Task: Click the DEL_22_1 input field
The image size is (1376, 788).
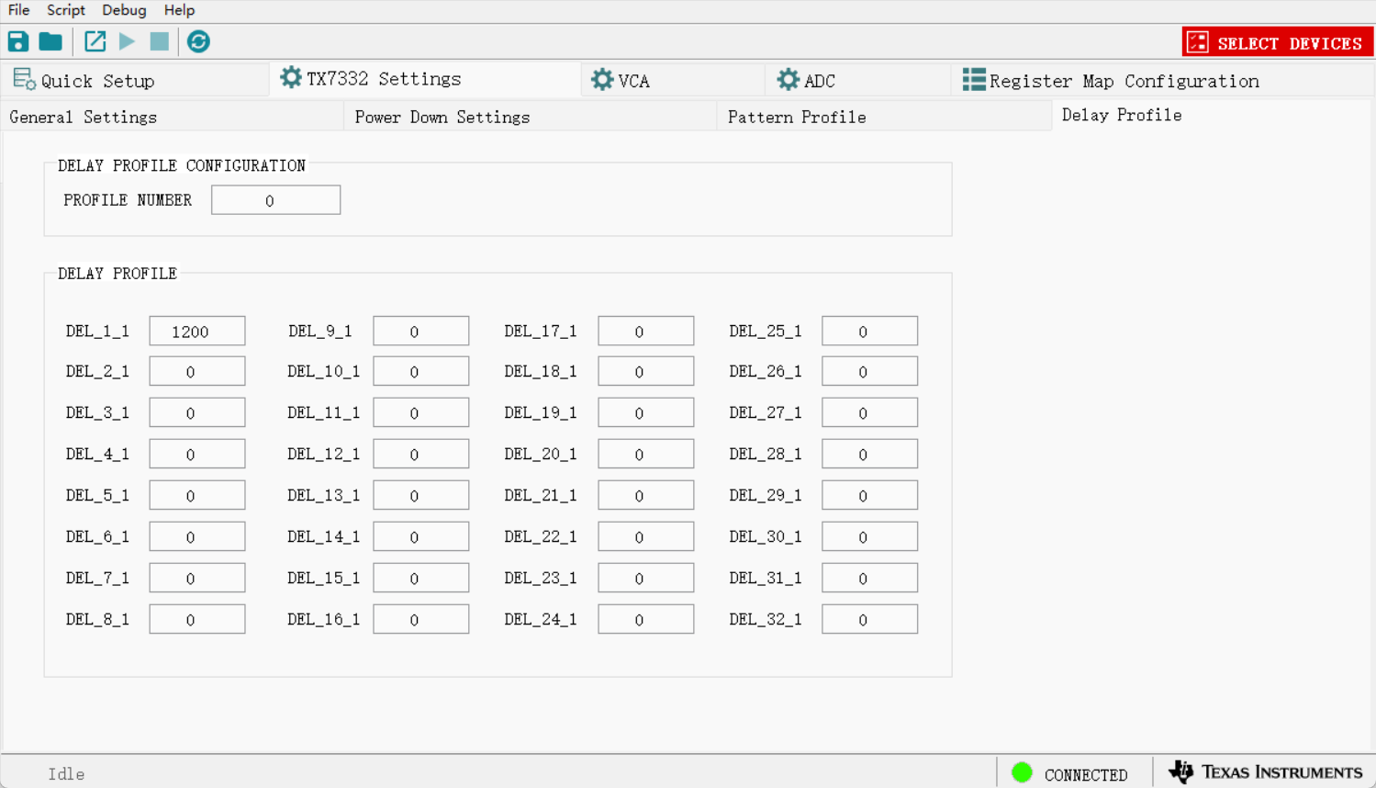Action: tap(646, 536)
